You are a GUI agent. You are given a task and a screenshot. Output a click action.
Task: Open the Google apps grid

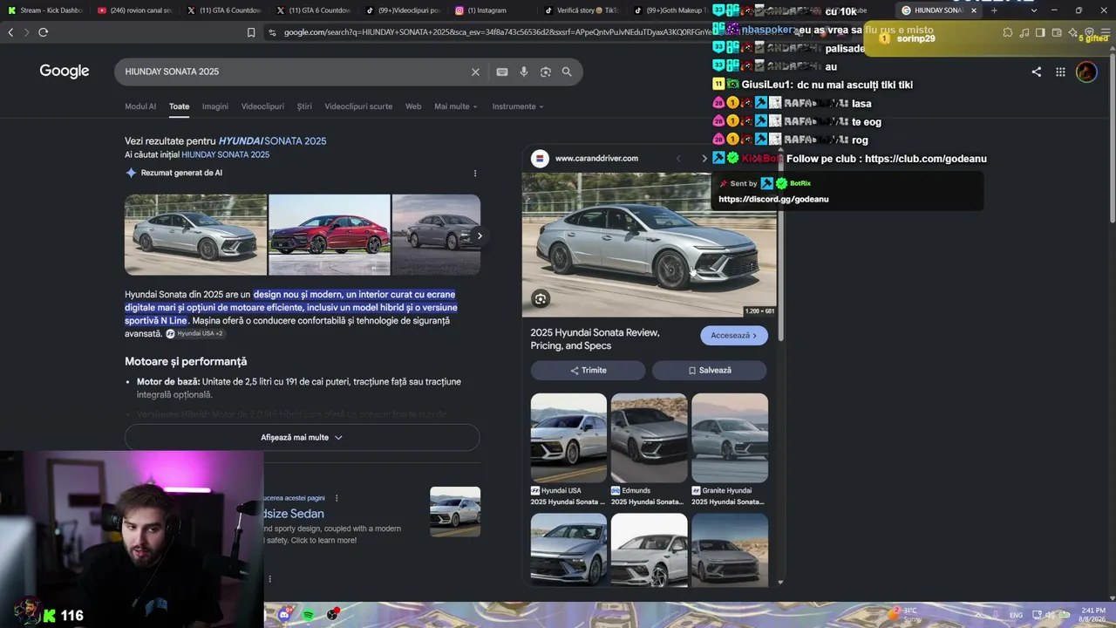click(1060, 72)
